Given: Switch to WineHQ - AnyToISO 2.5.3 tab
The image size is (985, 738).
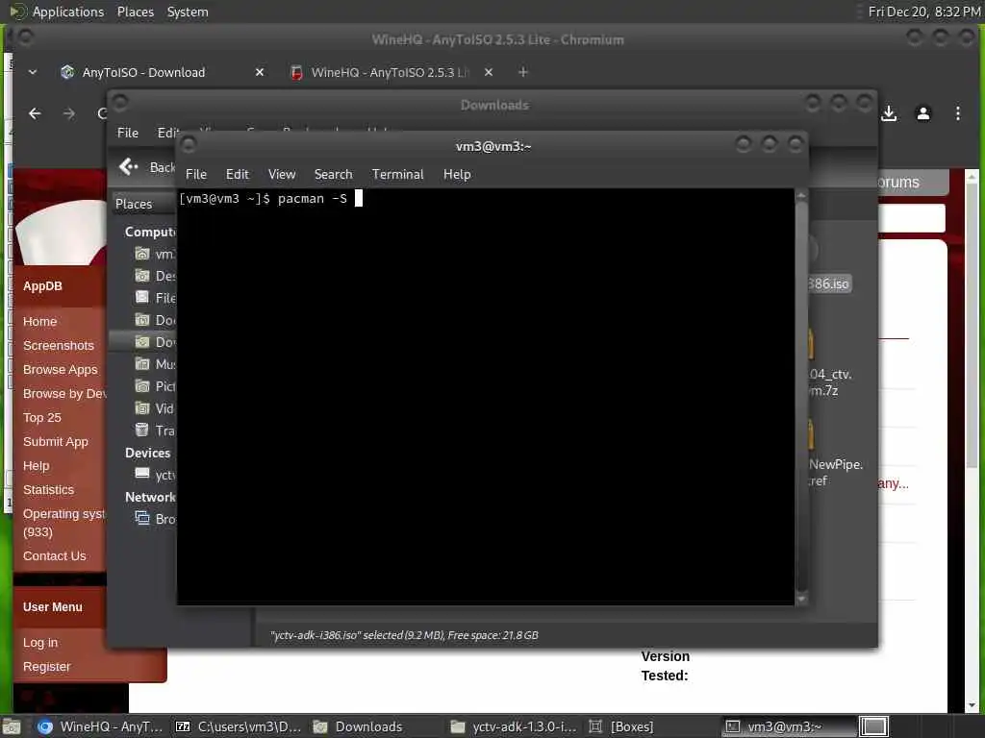Looking at the screenshot, I should (390, 72).
